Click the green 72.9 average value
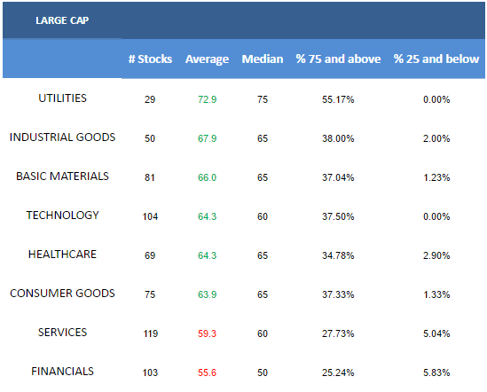The image size is (487, 392). tap(208, 99)
